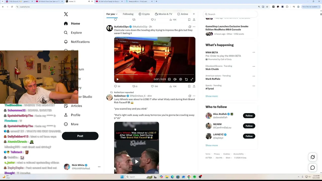Open AutisticClips profile name
This screenshot has height=181, width=322.
pyautogui.click(x=121, y=27)
